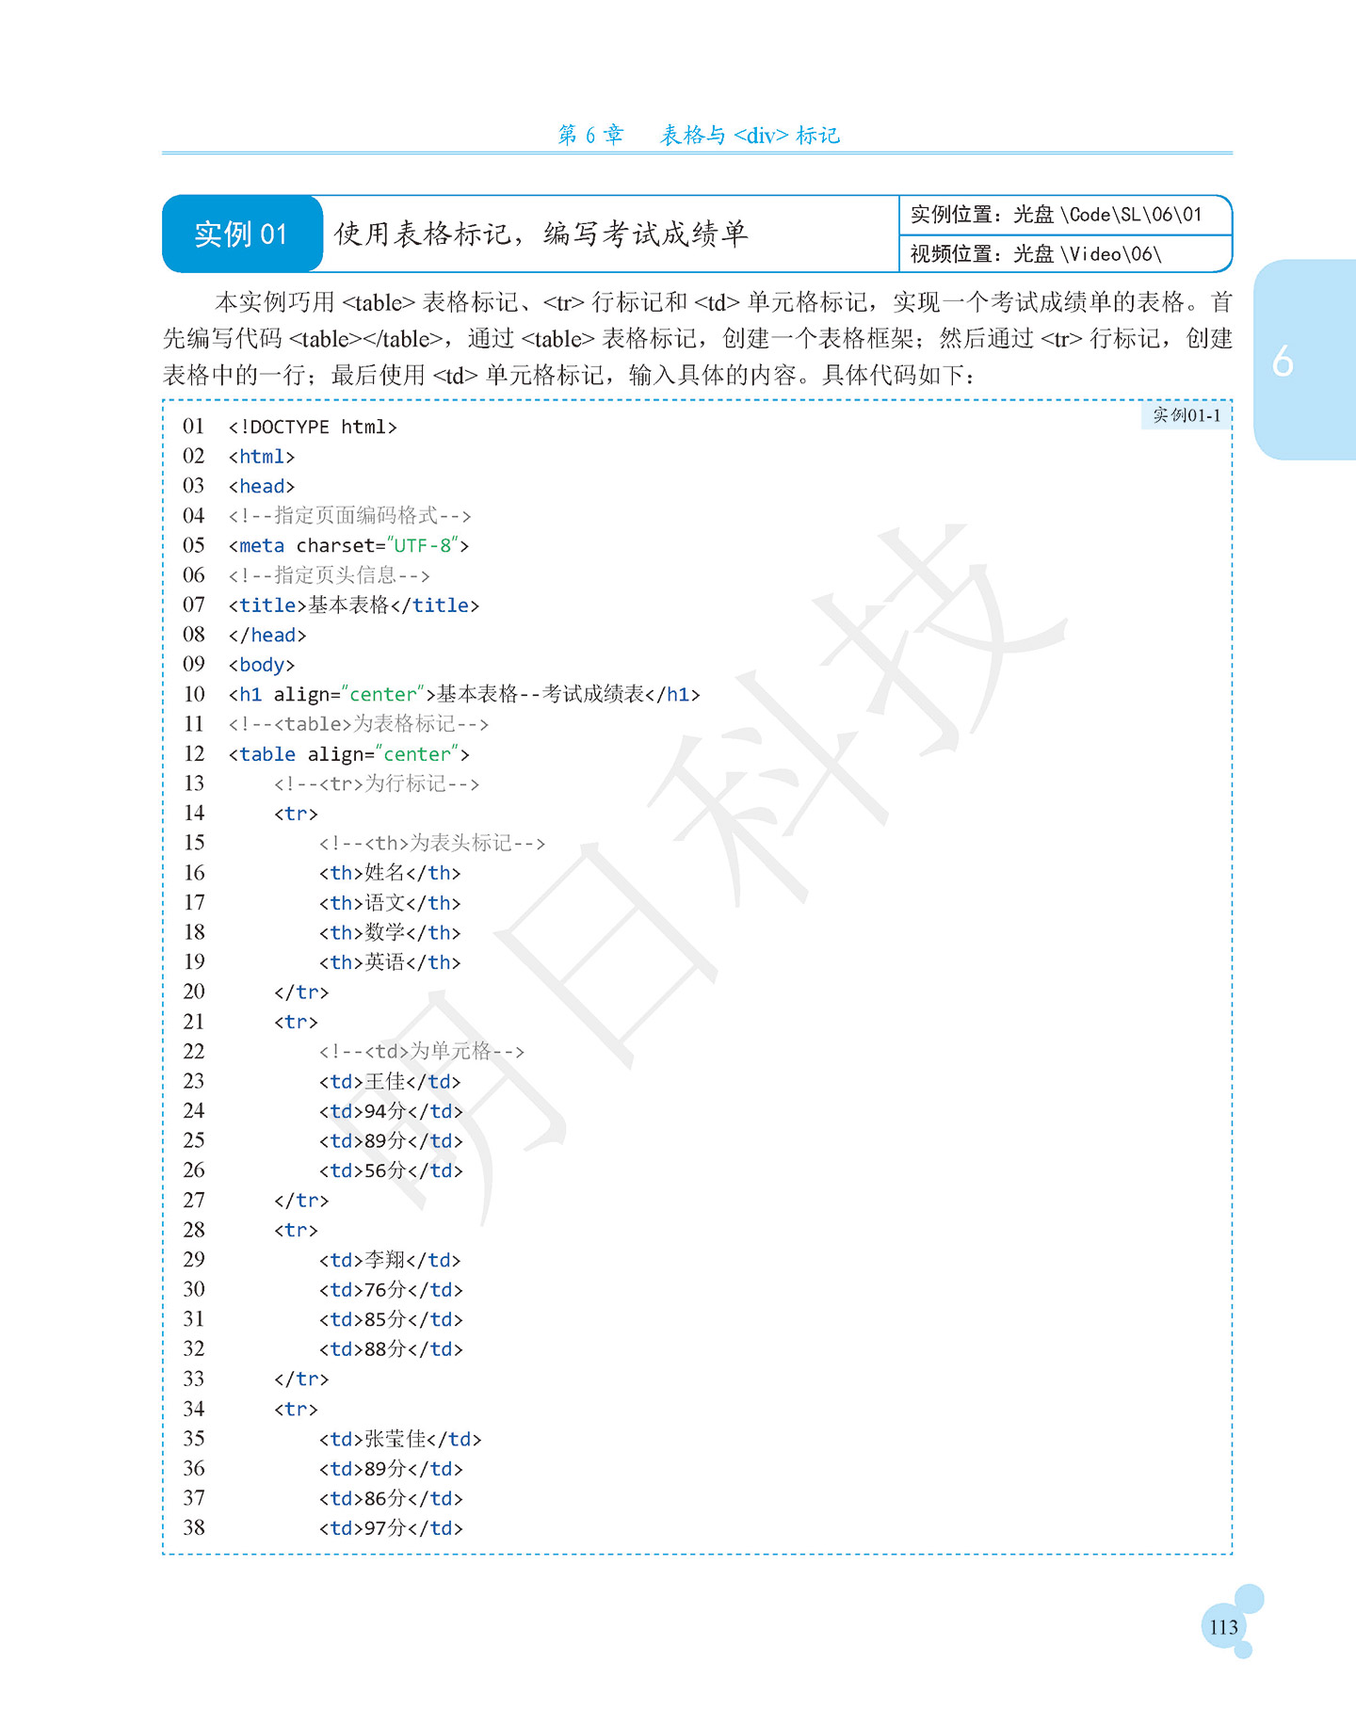
Task: Click the "<tr>" tag on line 28
Action: tap(296, 1230)
